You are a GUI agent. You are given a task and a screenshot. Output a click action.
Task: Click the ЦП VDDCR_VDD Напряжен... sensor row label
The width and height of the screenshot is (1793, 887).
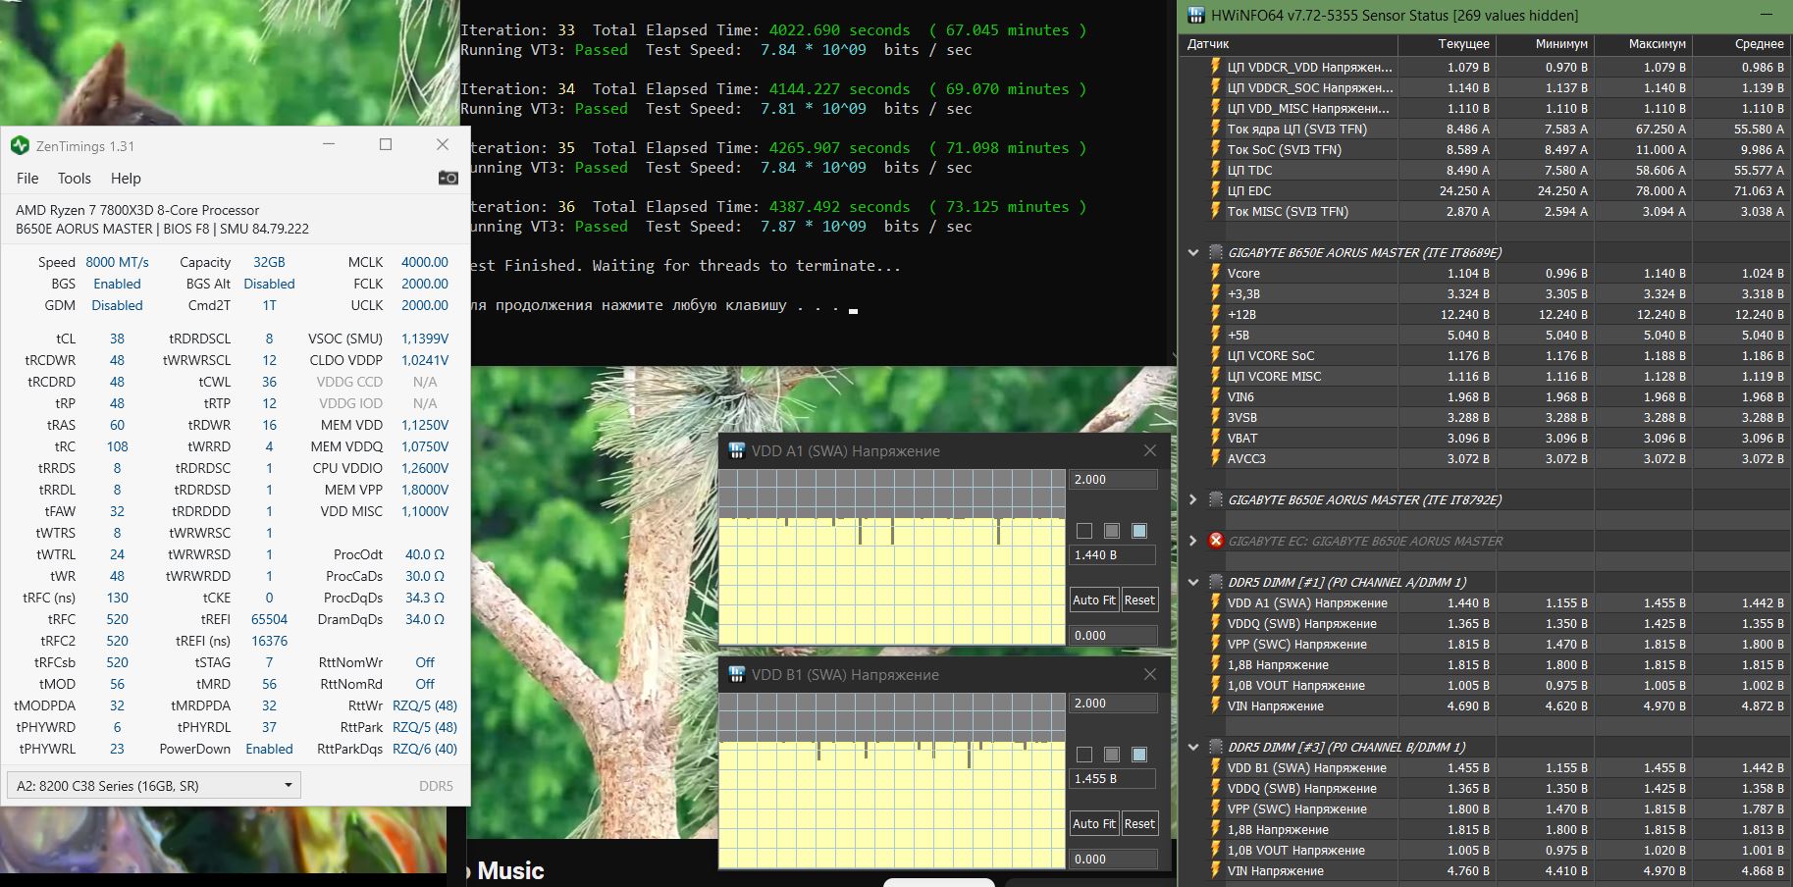tap(1309, 67)
